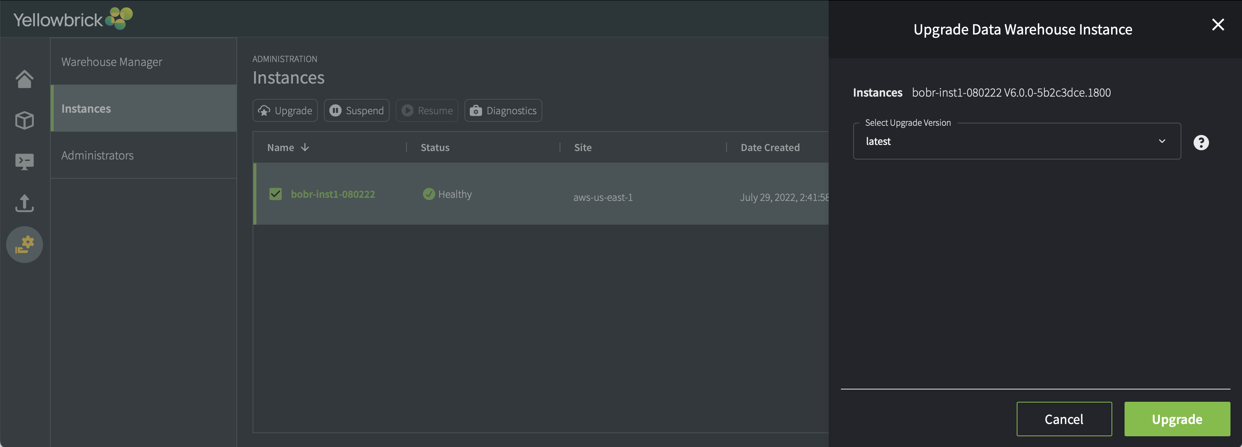Image resolution: width=1242 pixels, height=447 pixels.
Task: Uncheck the bobr-inst1-080222 row checkbox
Action: point(275,194)
